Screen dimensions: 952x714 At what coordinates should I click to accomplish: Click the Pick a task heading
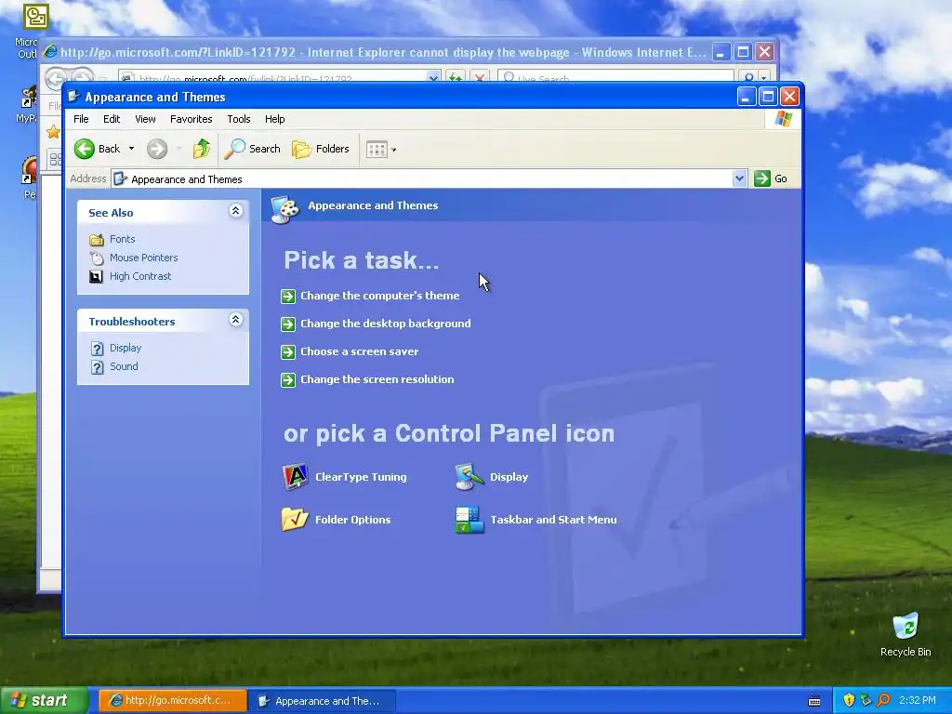362,260
